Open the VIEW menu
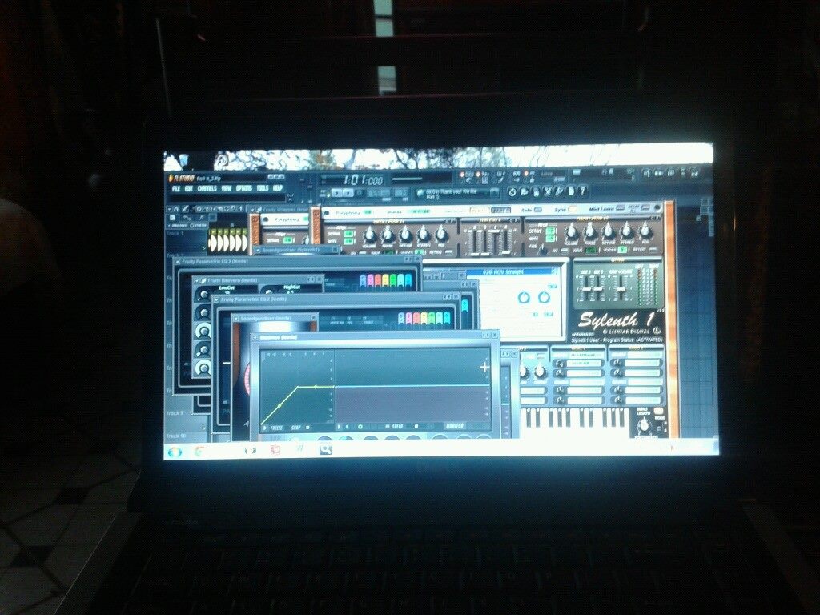This screenshot has height=615, width=820. (x=226, y=188)
